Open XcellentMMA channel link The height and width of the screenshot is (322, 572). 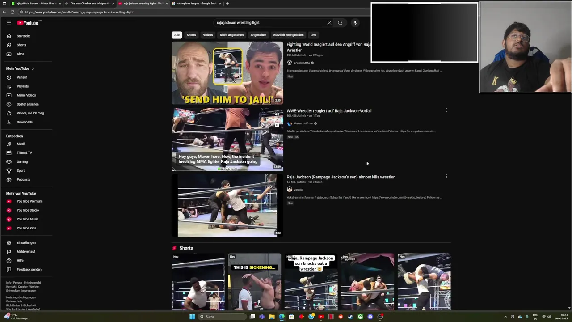click(x=302, y=63)
